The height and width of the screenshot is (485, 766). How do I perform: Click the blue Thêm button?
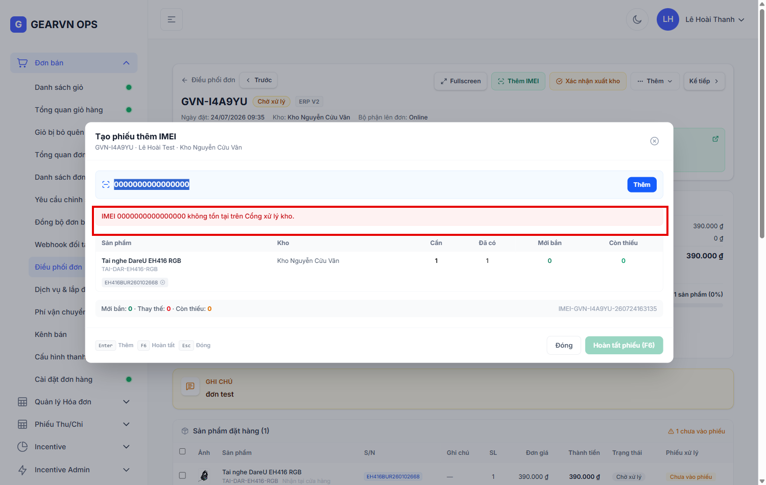coord(642,185)
